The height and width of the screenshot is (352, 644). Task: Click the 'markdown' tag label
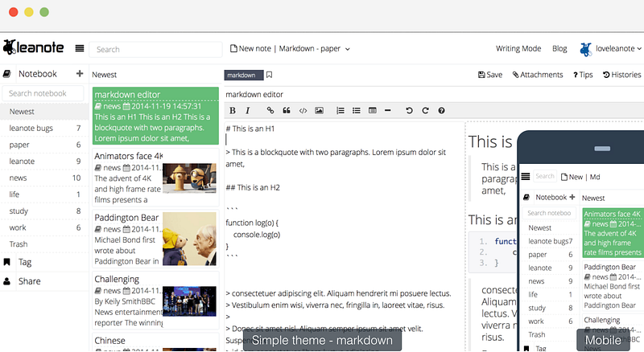tap(244, 75)
